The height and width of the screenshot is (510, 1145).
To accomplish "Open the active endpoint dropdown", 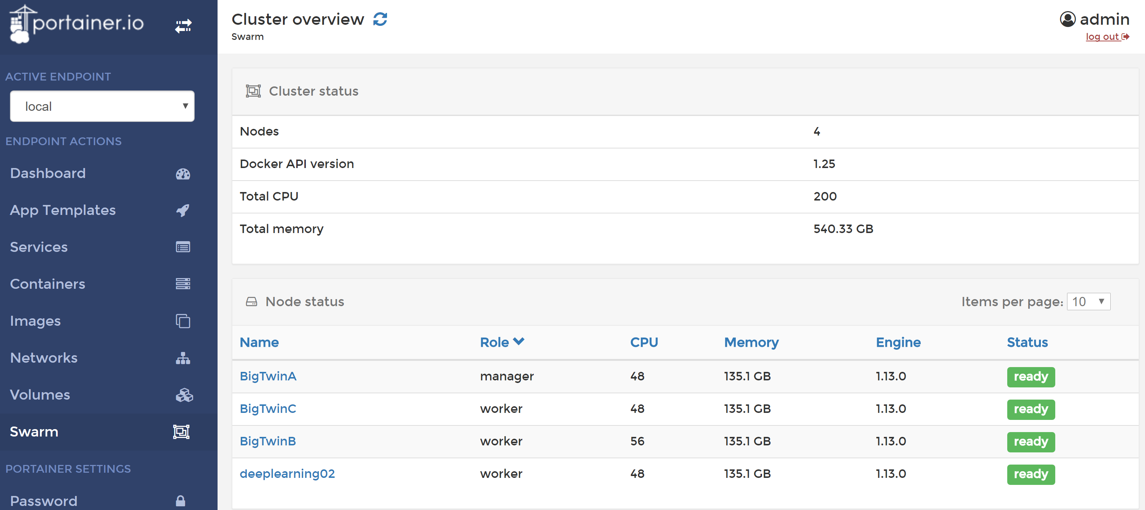I will point(102,107).
